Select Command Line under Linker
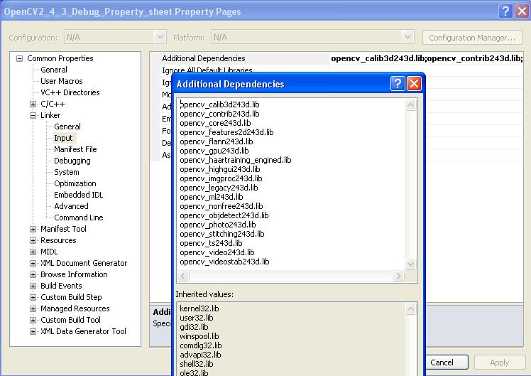531x376 pixels. 79,217
